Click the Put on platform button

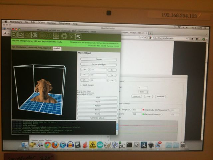coord(99,64)
